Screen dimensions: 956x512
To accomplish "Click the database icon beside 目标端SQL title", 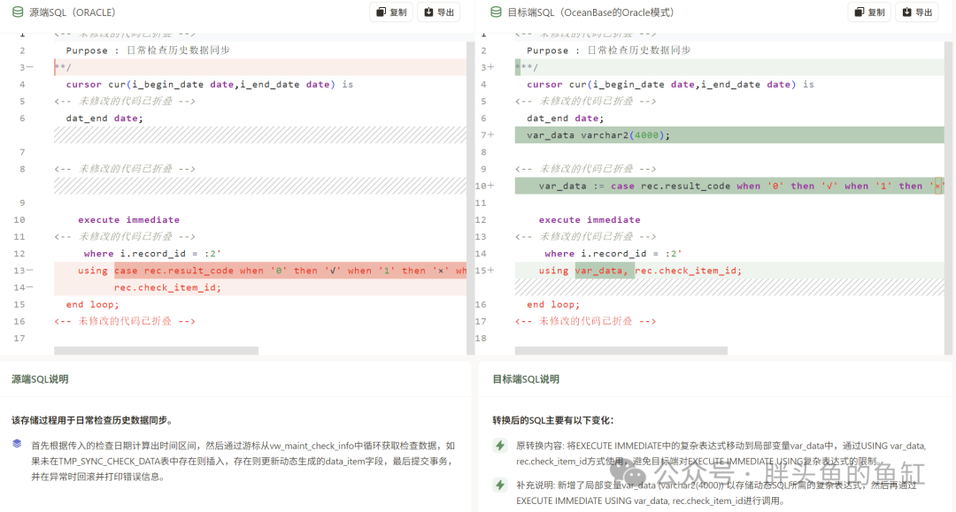I will (x=497, y=12).
